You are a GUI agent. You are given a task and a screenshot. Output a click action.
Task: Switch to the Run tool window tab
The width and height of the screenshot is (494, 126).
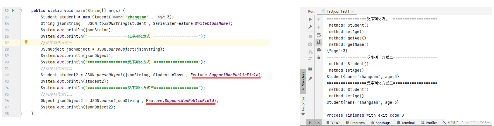pos(314,123)
